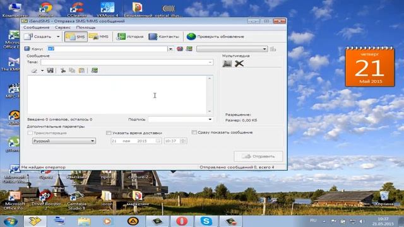The width and height of the screenshot is (404, 227).
Task: Open the operator selection combo box
Action: coord(232,49)
